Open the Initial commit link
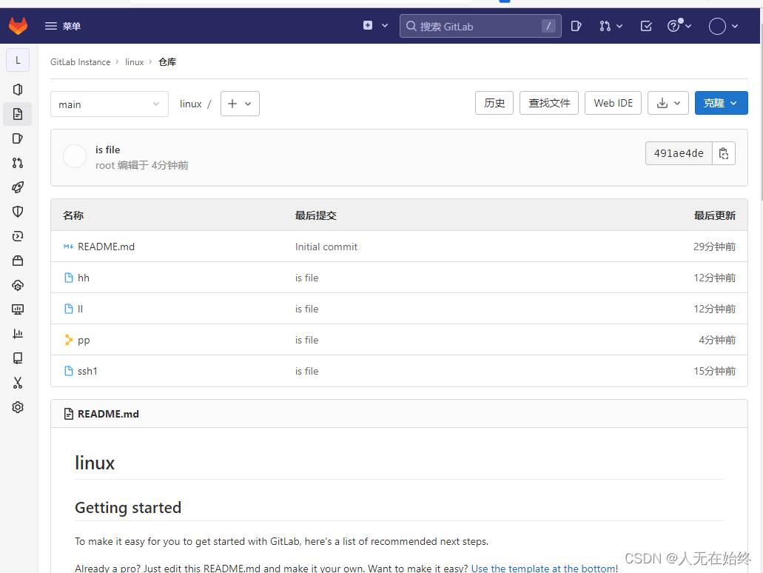763x573 pixels. (326, 247)
